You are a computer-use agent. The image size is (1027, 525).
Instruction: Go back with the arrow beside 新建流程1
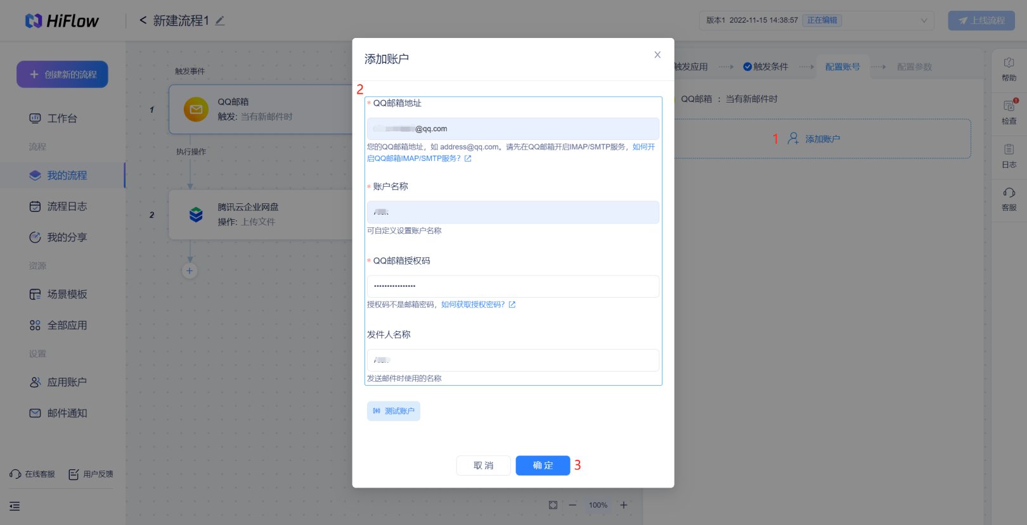(143, 20)
